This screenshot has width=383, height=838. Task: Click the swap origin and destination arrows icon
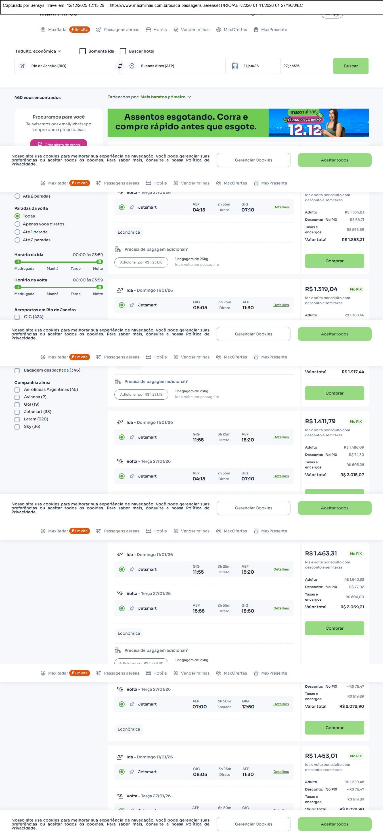(x=120, y=66)
